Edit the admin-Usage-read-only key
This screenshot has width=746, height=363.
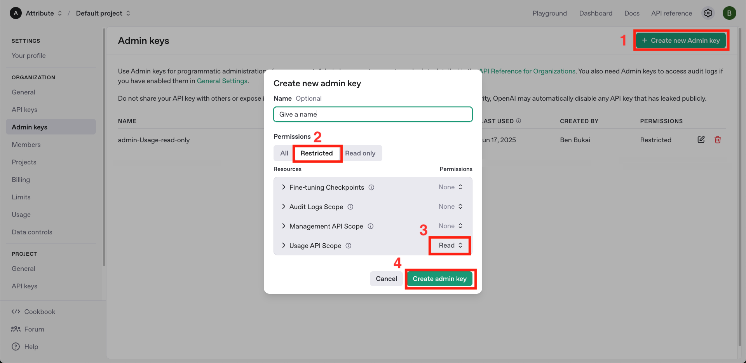tap(701, 140)
